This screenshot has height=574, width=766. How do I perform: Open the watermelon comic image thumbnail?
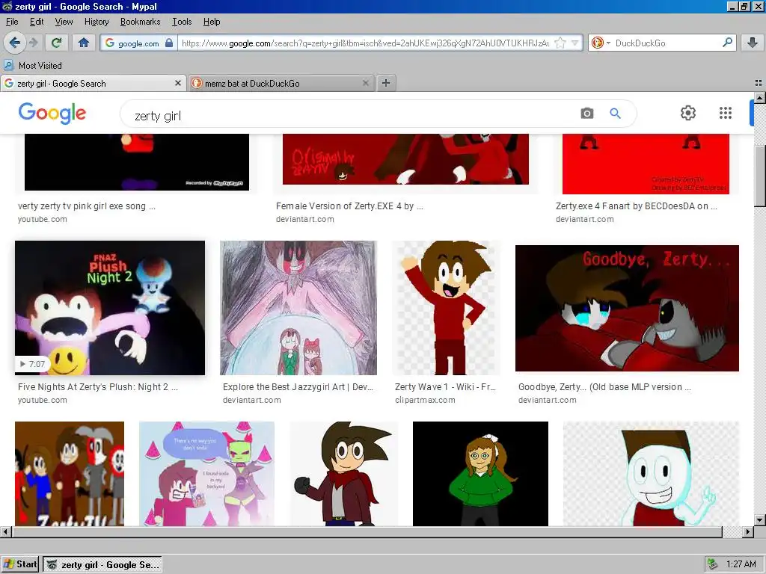pyautogui.click(x=206, y=474)
